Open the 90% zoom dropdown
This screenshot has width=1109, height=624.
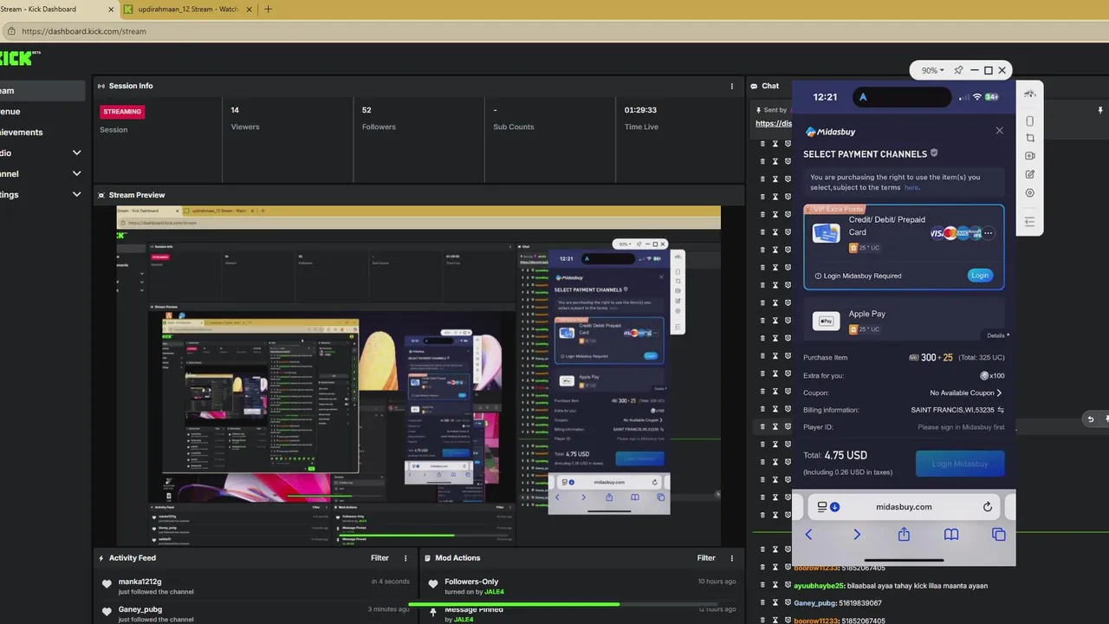click(933, 70)
